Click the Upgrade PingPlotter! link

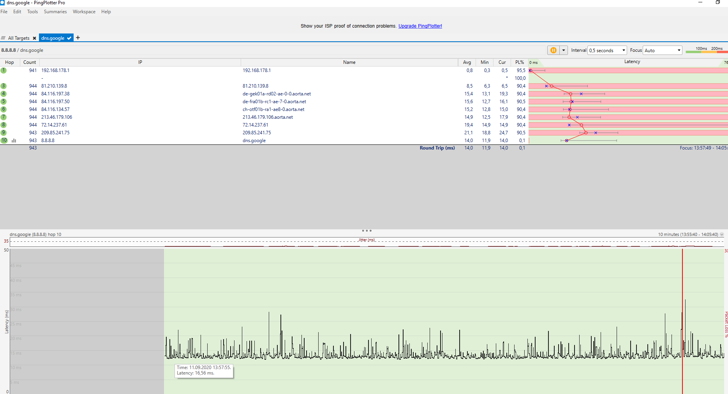pos(420,26)
